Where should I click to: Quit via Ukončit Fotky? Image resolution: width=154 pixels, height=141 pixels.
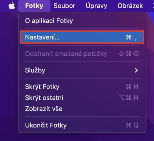(x=46, y=125)
